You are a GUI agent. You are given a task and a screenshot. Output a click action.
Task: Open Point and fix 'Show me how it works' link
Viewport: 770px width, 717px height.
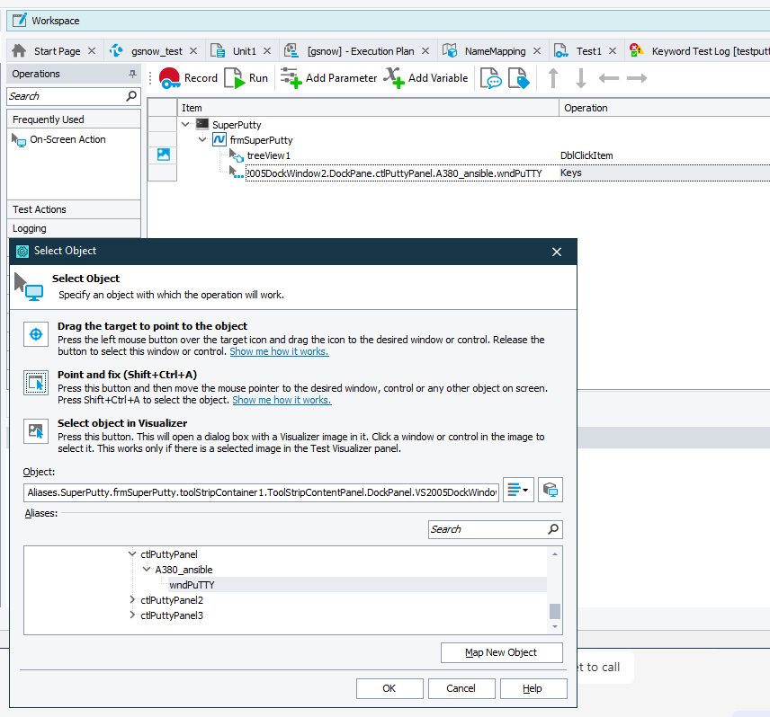tap(282, 400)
